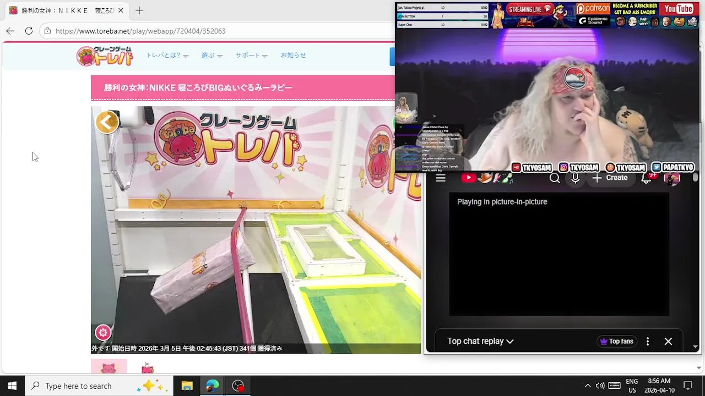Open ENG US language indicator
705x396 pixels.
[632, 386]
